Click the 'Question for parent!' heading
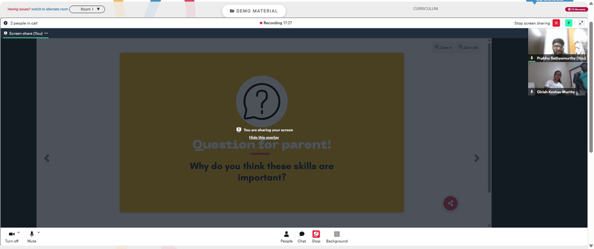 262,144
